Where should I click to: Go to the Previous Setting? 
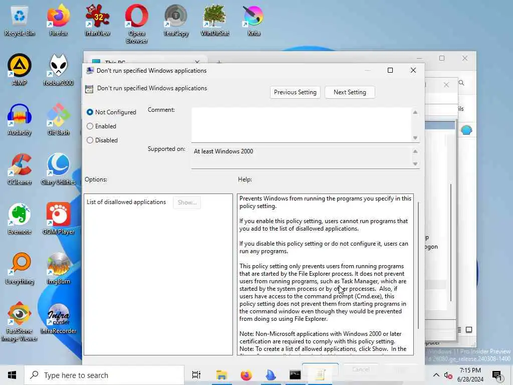(x=295, y=92)
